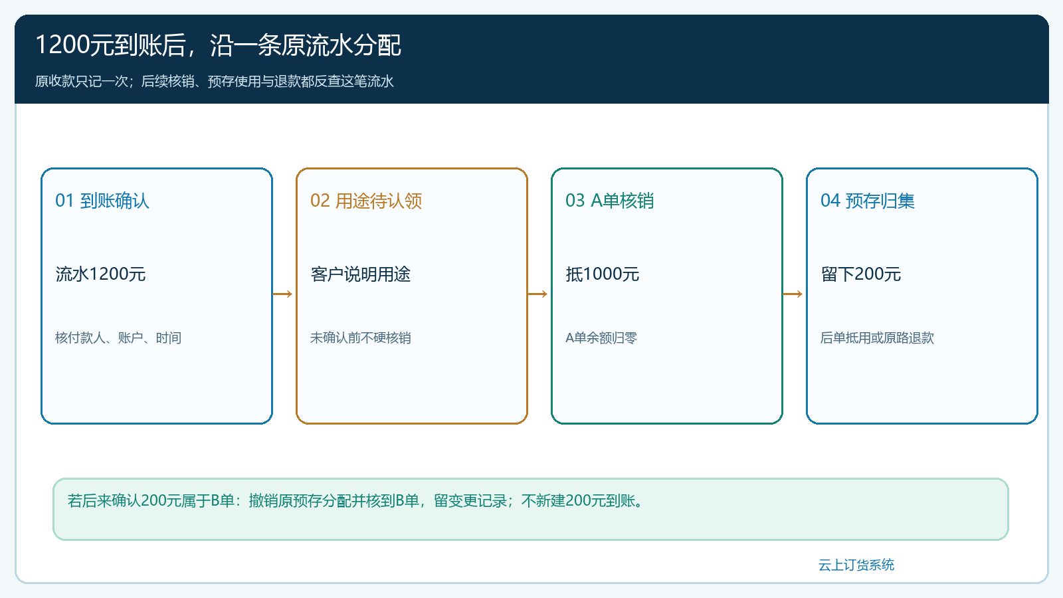This screenshot has width=1063, height=598.
Task: Click the "01 到账确认" card heading
Action: pyautogui.click(x=102, y=201)
